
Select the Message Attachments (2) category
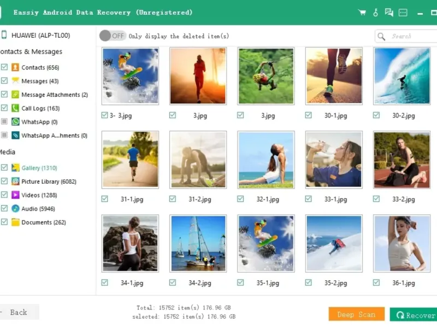coord(55,95)
